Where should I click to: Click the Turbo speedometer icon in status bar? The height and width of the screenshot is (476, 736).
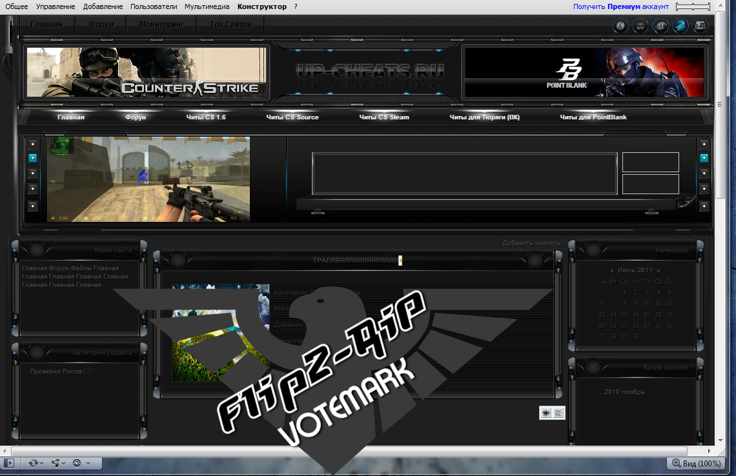pos(77,463)
